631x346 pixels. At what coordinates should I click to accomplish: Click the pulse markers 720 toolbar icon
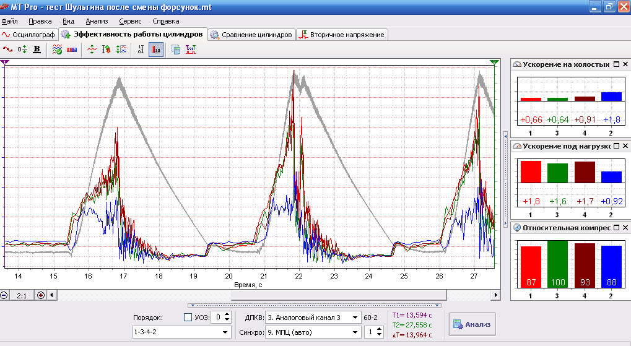(x=191, y=50)
